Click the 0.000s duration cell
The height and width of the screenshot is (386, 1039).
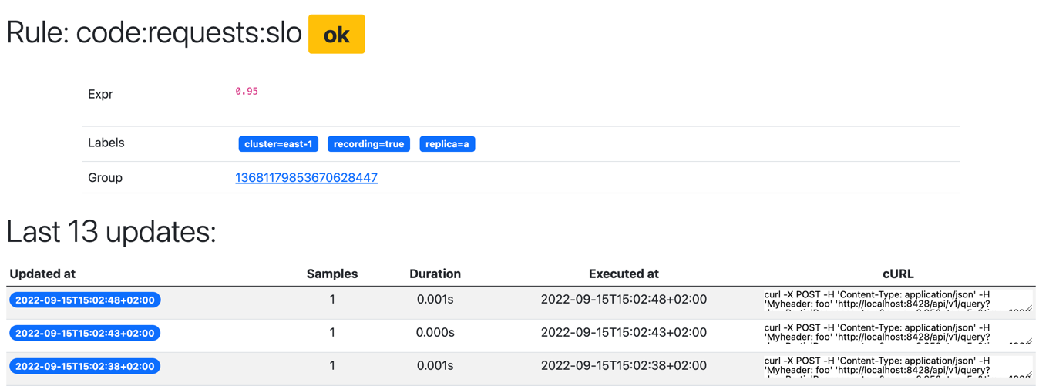click(x=435, y=333)
